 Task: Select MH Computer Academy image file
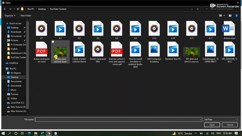(x=154, y=49)
